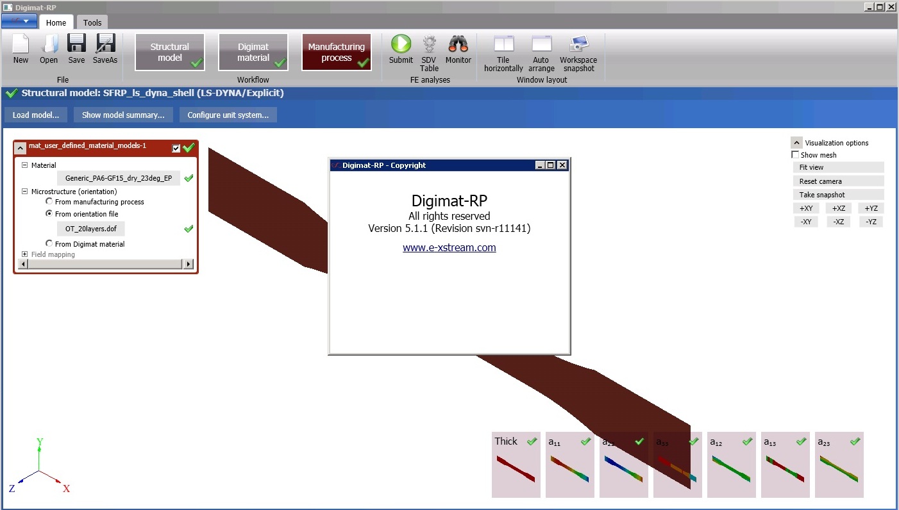Screen dimensions: 899x510
Task: Open the Digimat material workflow step
Action: tap(253, 52)
